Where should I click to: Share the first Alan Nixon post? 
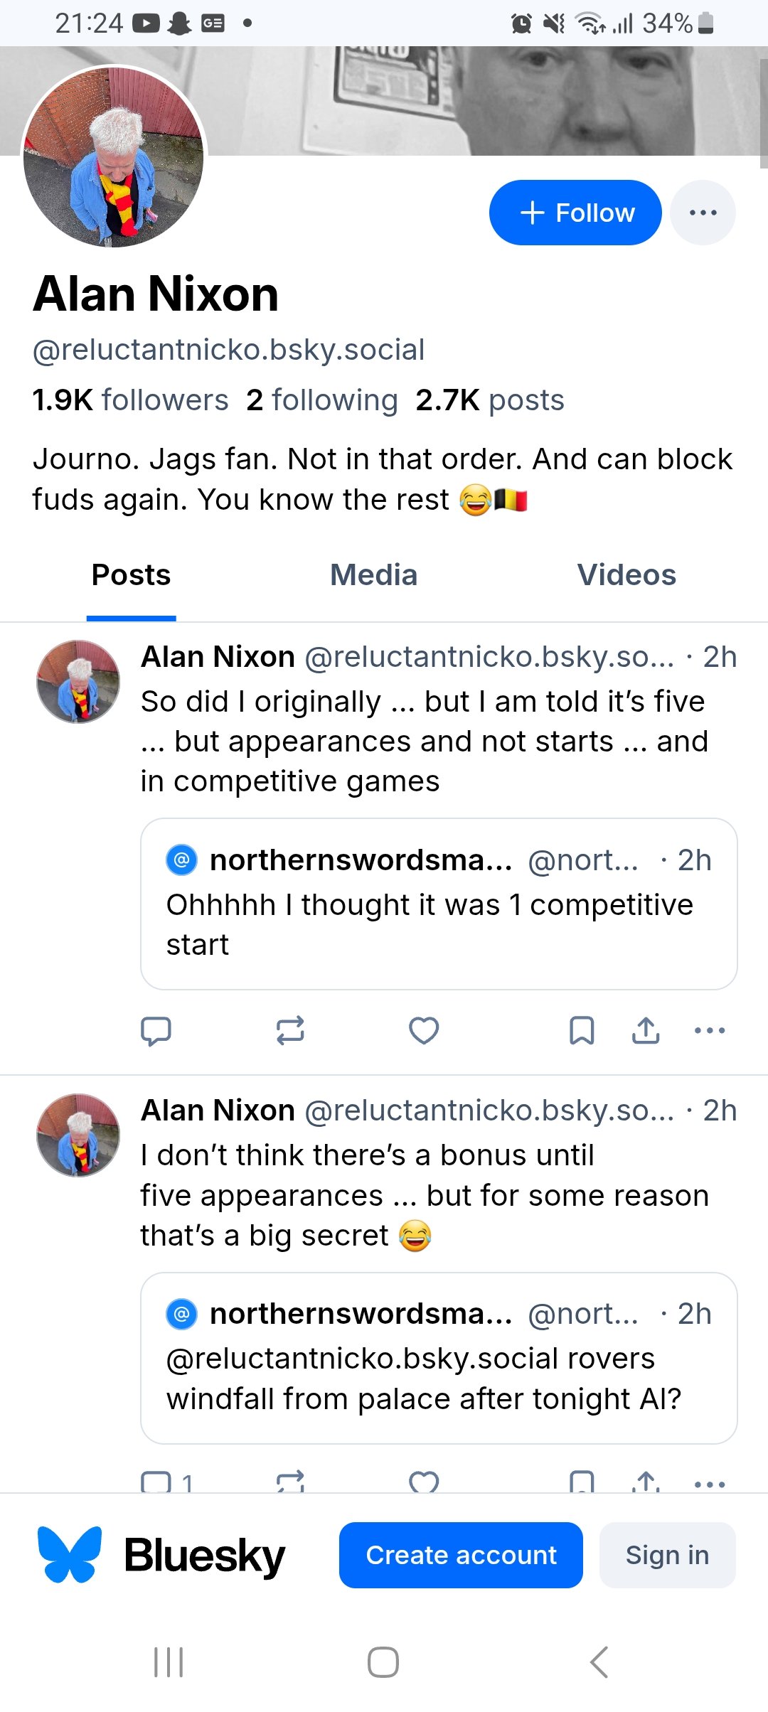point(646,1030)
